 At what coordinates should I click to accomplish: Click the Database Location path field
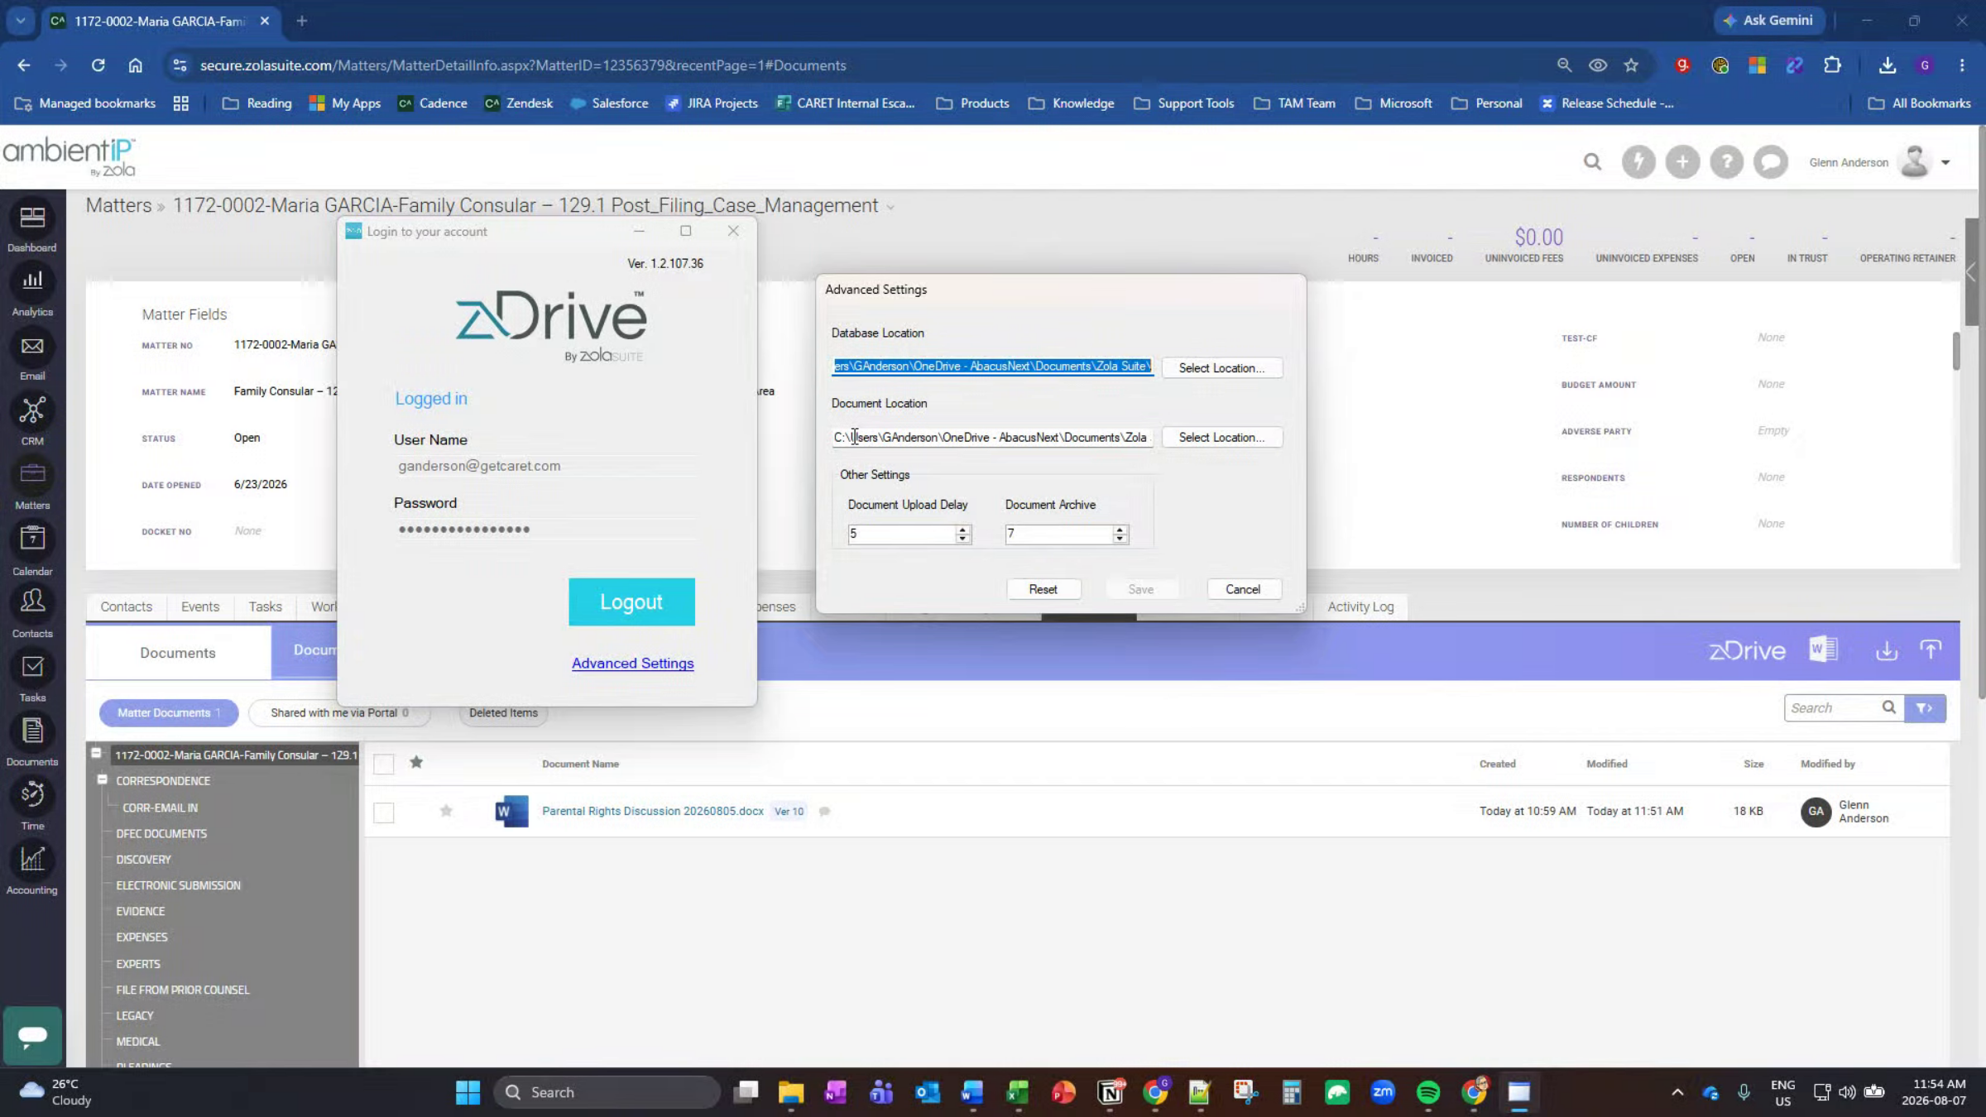point(992,367)
